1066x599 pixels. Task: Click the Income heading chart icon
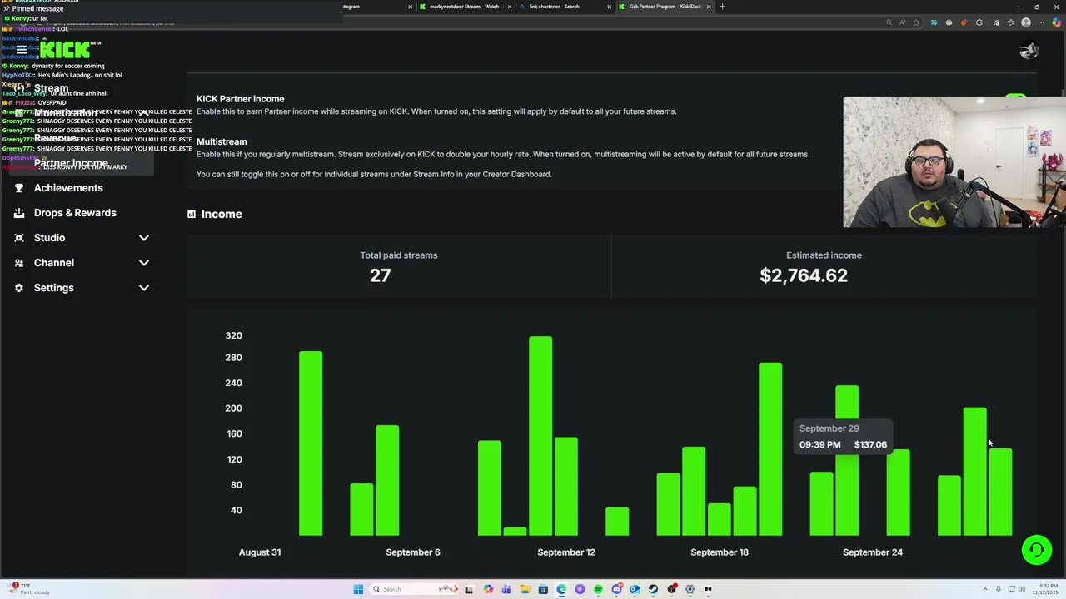point(192,214)
